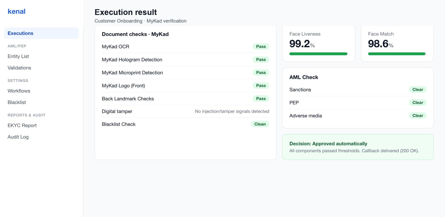Click the 'Blacklist Check' label

(118, 124)
